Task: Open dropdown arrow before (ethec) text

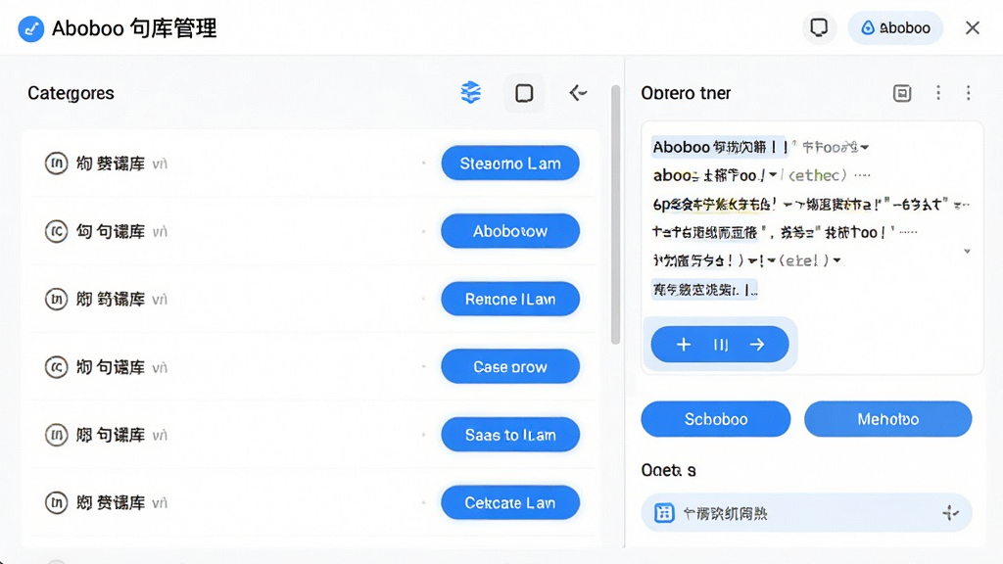Action: pyautogui.click(x=774, y=174)
